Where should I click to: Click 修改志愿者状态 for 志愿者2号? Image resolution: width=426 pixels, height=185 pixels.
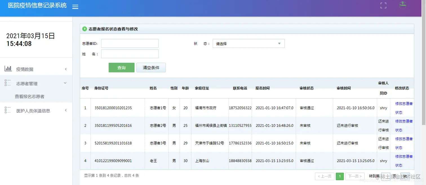(x=404, y=126)
